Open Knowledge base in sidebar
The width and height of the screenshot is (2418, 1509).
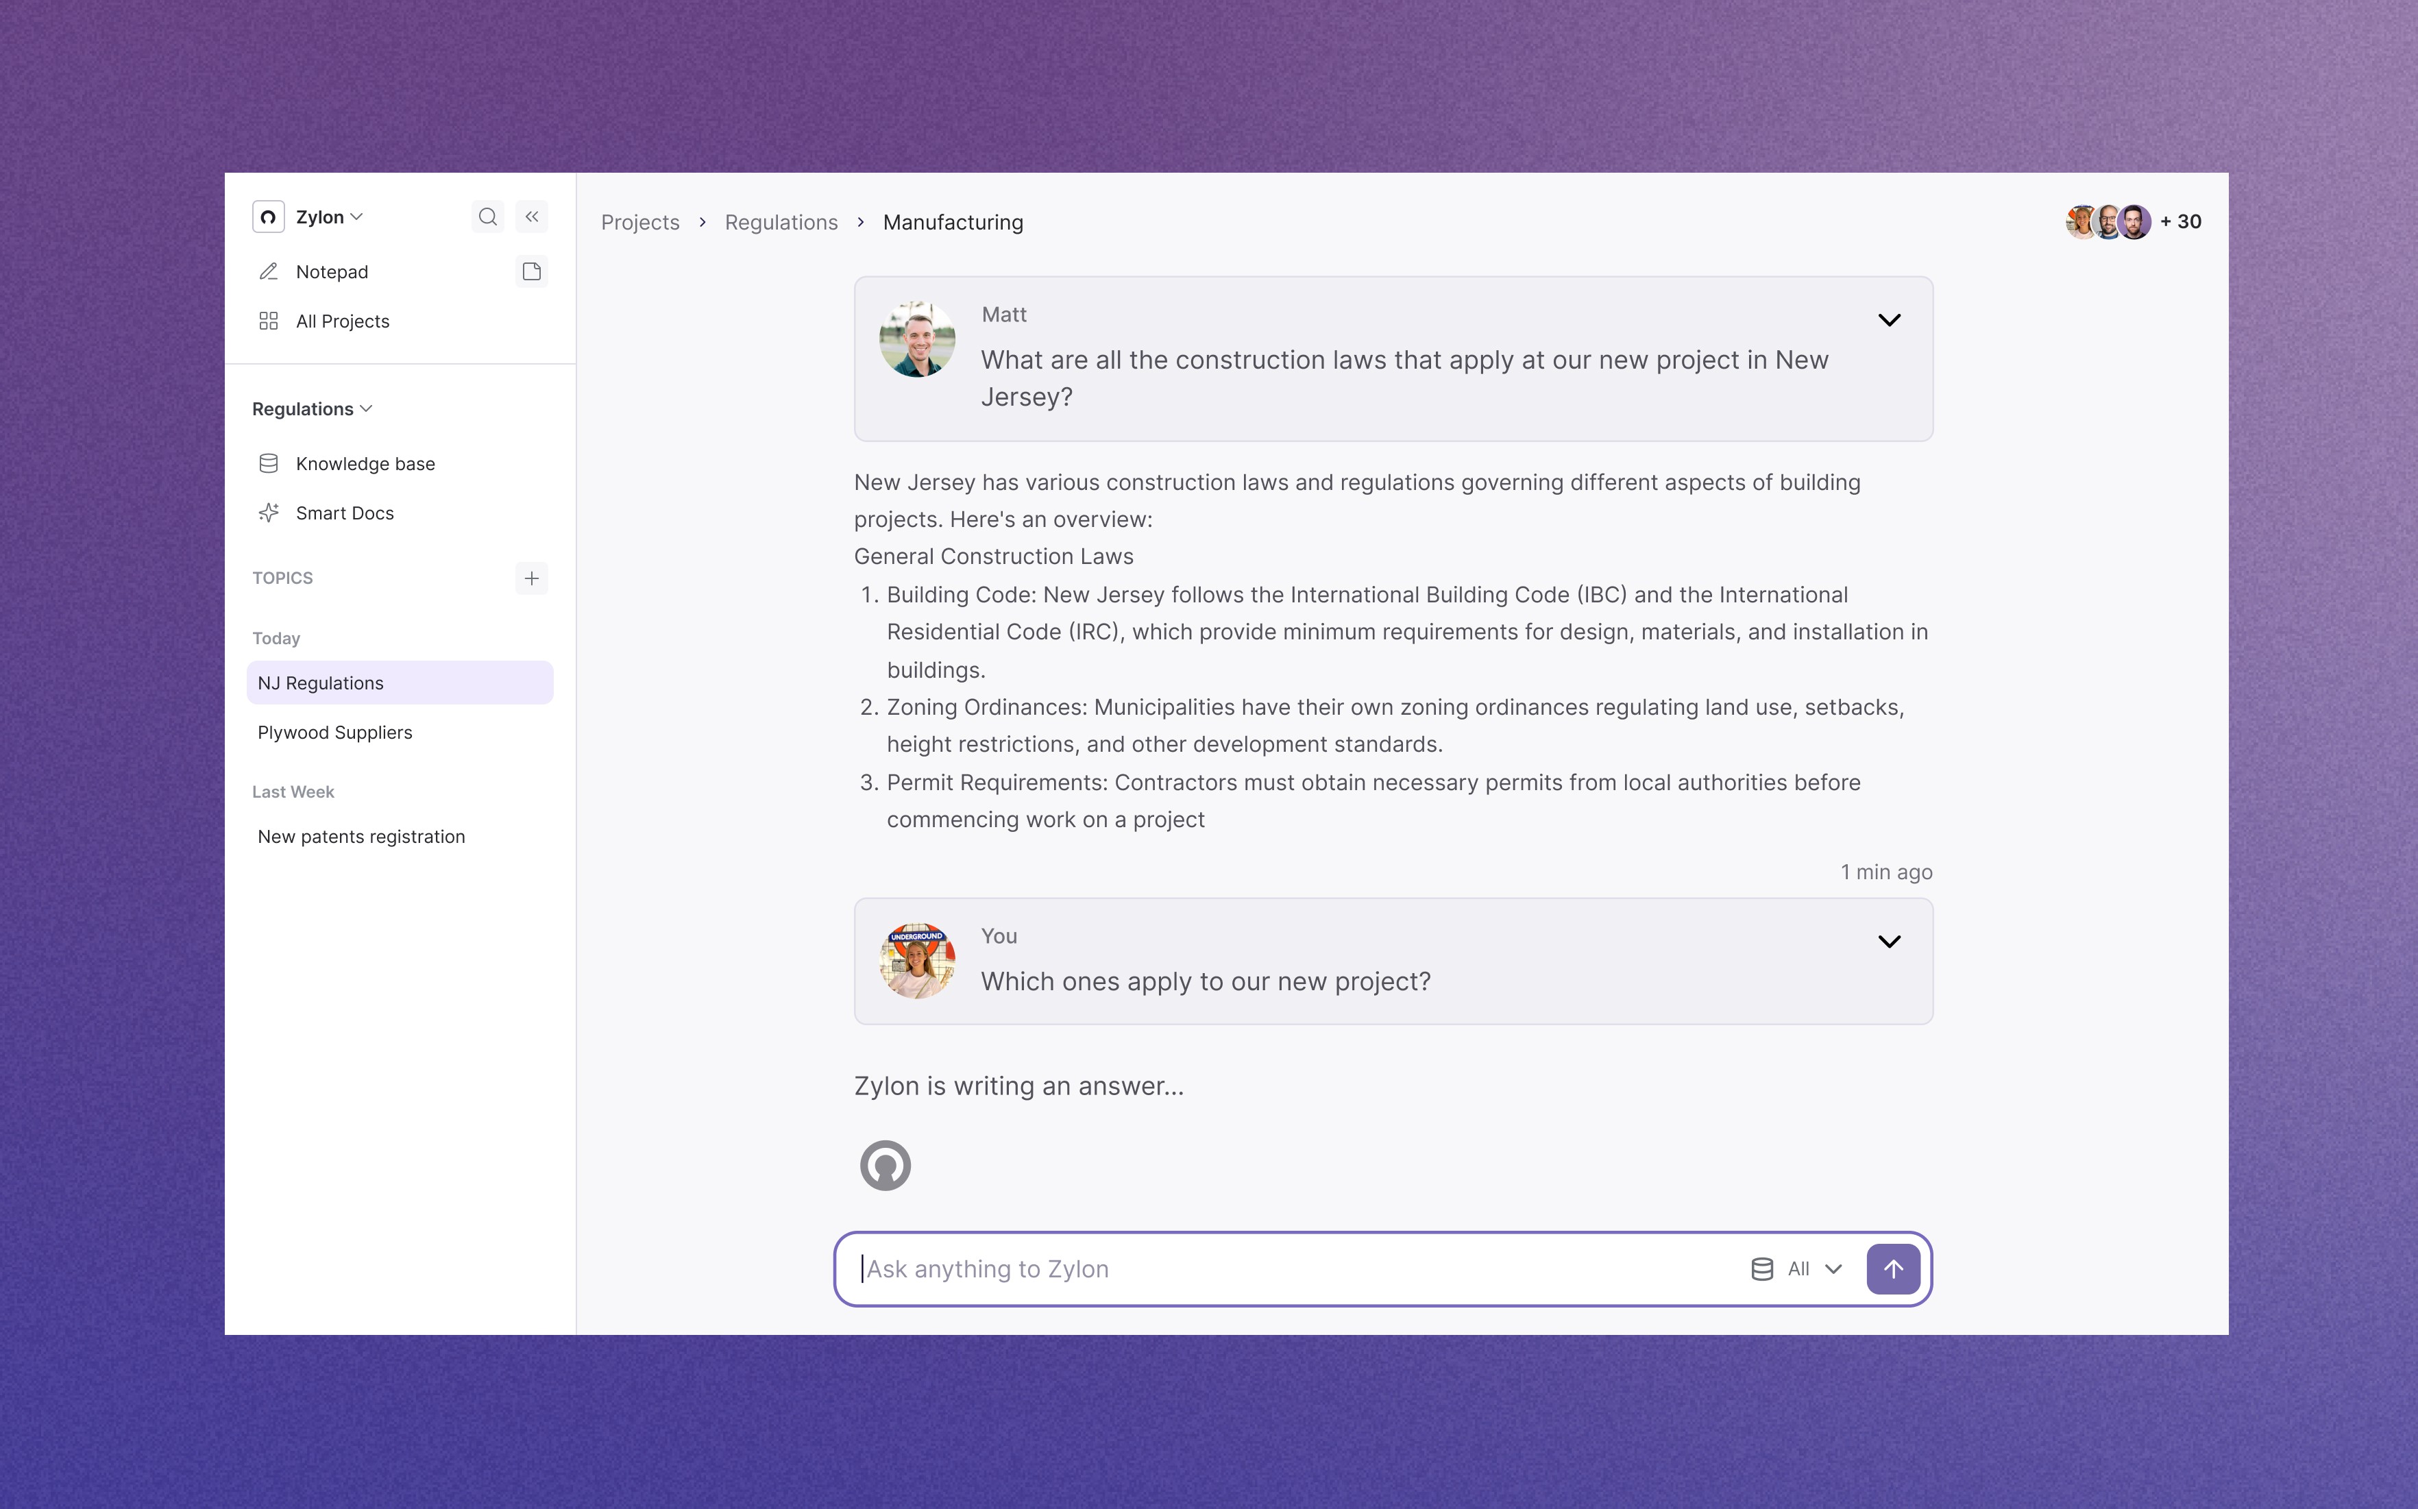click(x=365, y=464)
